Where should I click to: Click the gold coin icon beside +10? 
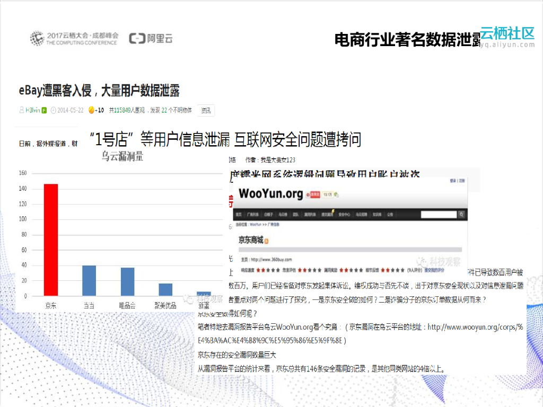tap(91, 110)
